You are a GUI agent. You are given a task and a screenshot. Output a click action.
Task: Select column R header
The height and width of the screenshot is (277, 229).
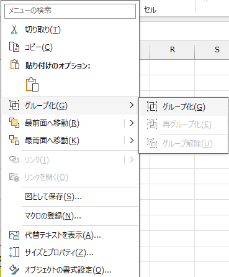click(173, 50)
